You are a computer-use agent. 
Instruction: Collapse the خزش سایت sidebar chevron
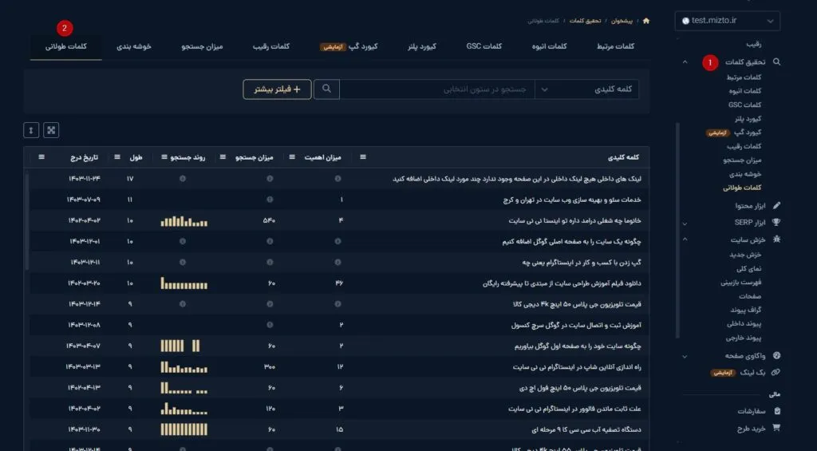pyautogui.click(x=685, y=239)
